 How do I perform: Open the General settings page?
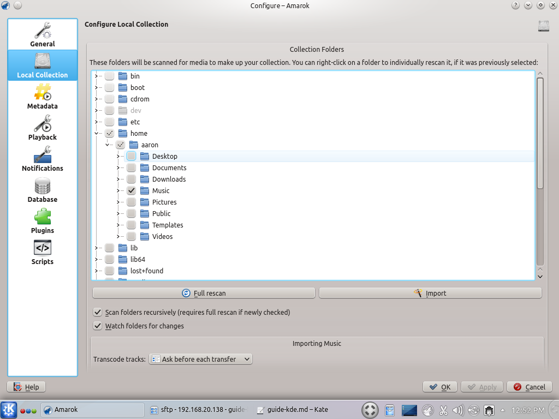43,34
